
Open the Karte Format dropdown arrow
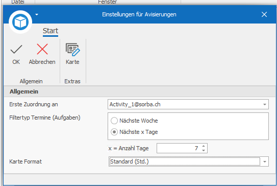click(264, 161)
